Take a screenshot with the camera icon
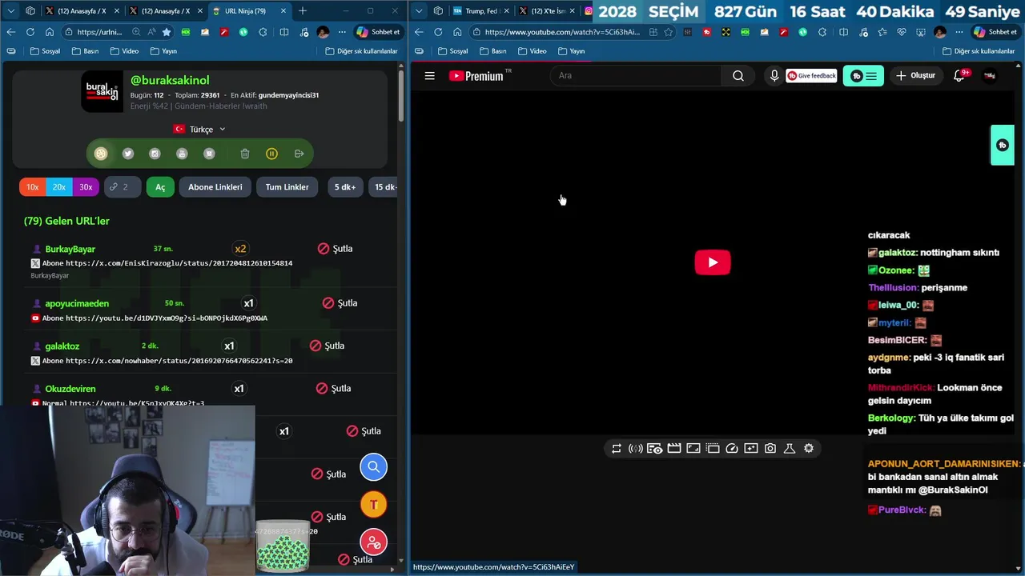This screenshot has height=576, width=1025. coord(770,449)
